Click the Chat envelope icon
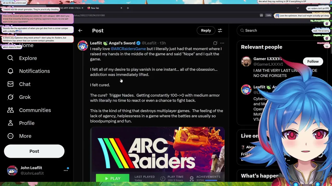Viewport: 332px width, 186px height. pyautogui.click(x=10, y=84)
